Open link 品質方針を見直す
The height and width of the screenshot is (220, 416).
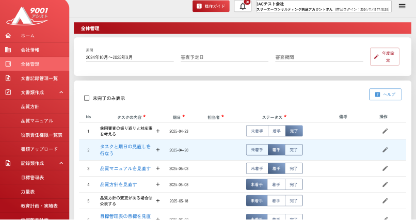(x=118, y=184)
